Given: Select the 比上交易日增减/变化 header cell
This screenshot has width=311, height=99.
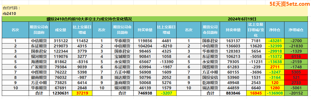Looking at the screenshot, I should 256,30.
